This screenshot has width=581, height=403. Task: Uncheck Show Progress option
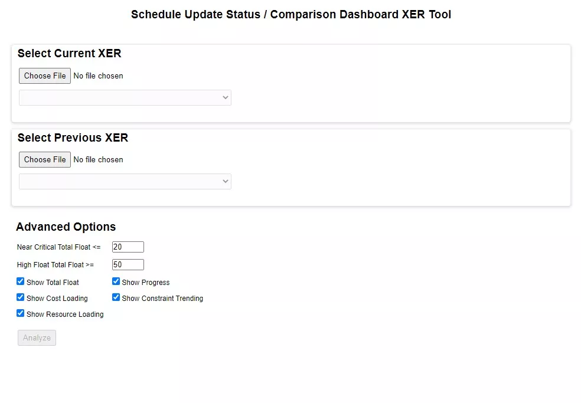coord(116,281)
